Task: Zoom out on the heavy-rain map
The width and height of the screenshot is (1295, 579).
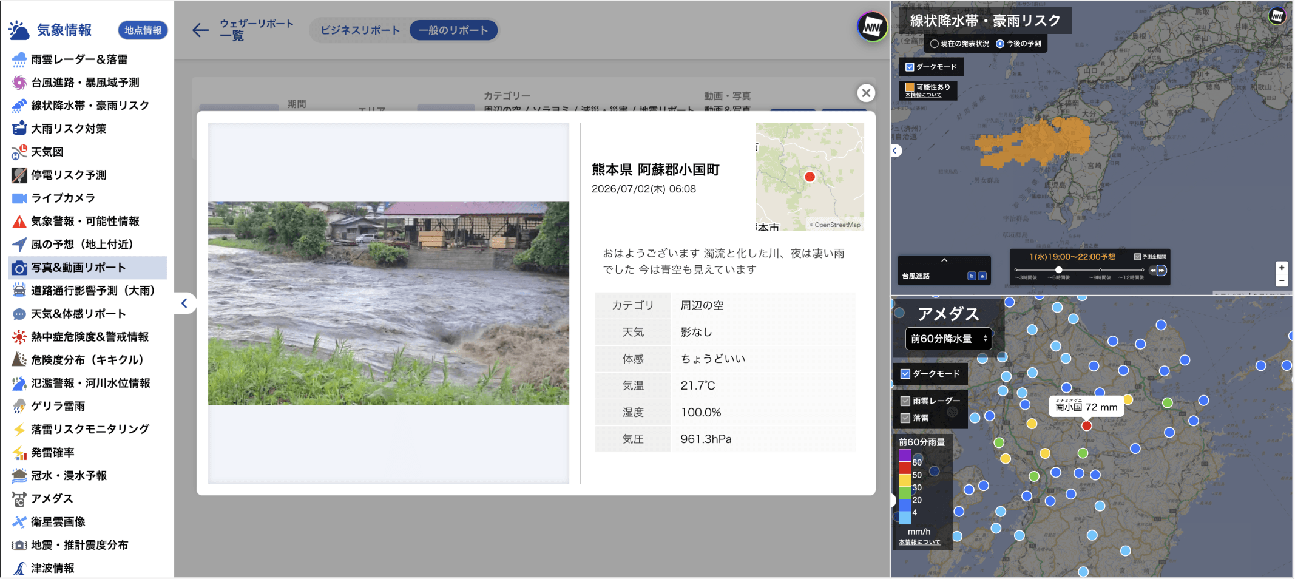Action: click(1282, 280)
